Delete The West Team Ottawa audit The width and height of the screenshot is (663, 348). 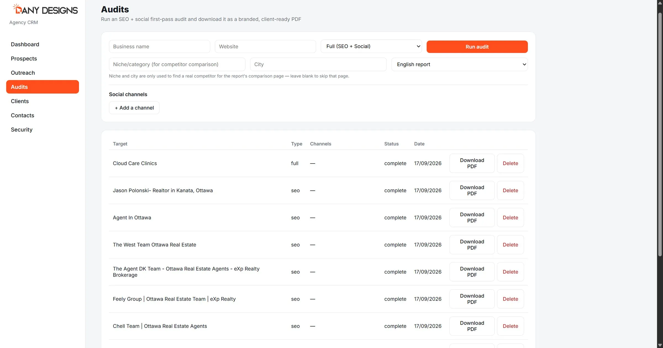[x=511, y=245]
